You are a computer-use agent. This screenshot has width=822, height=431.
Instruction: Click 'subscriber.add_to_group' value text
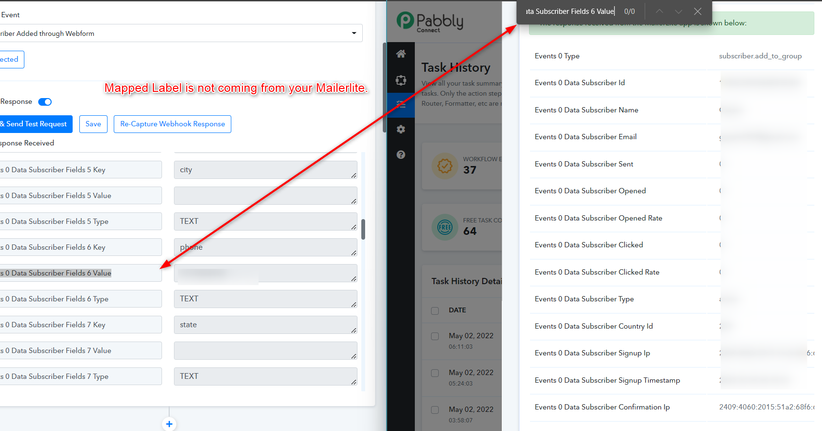760,56
